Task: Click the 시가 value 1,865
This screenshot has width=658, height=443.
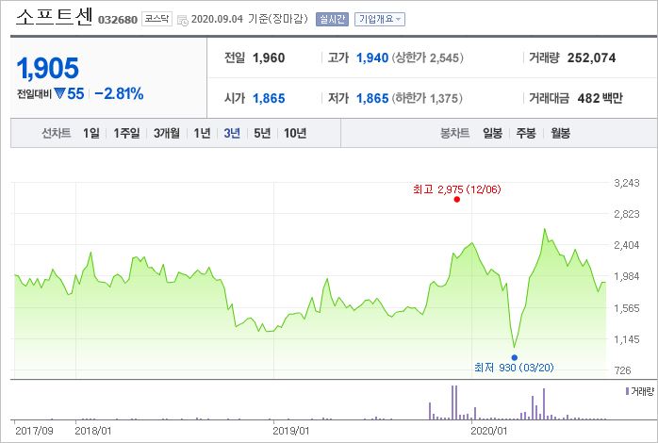Action: [269, 99]
